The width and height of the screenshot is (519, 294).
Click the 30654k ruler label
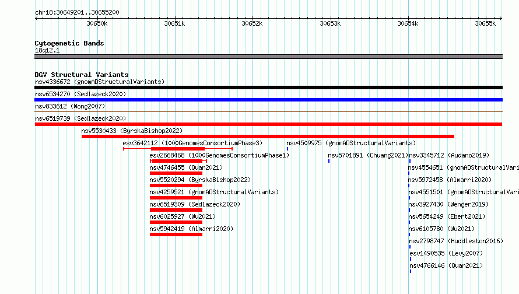pyautogui.click(x=408, y=23)
